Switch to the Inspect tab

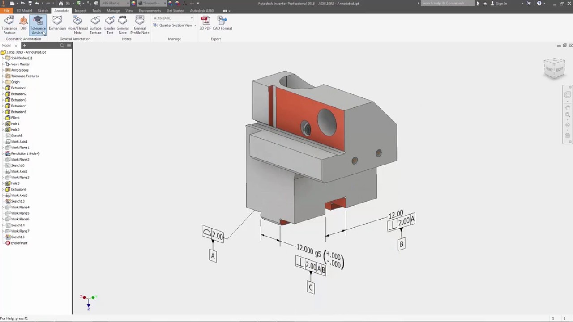coord(81,10)
